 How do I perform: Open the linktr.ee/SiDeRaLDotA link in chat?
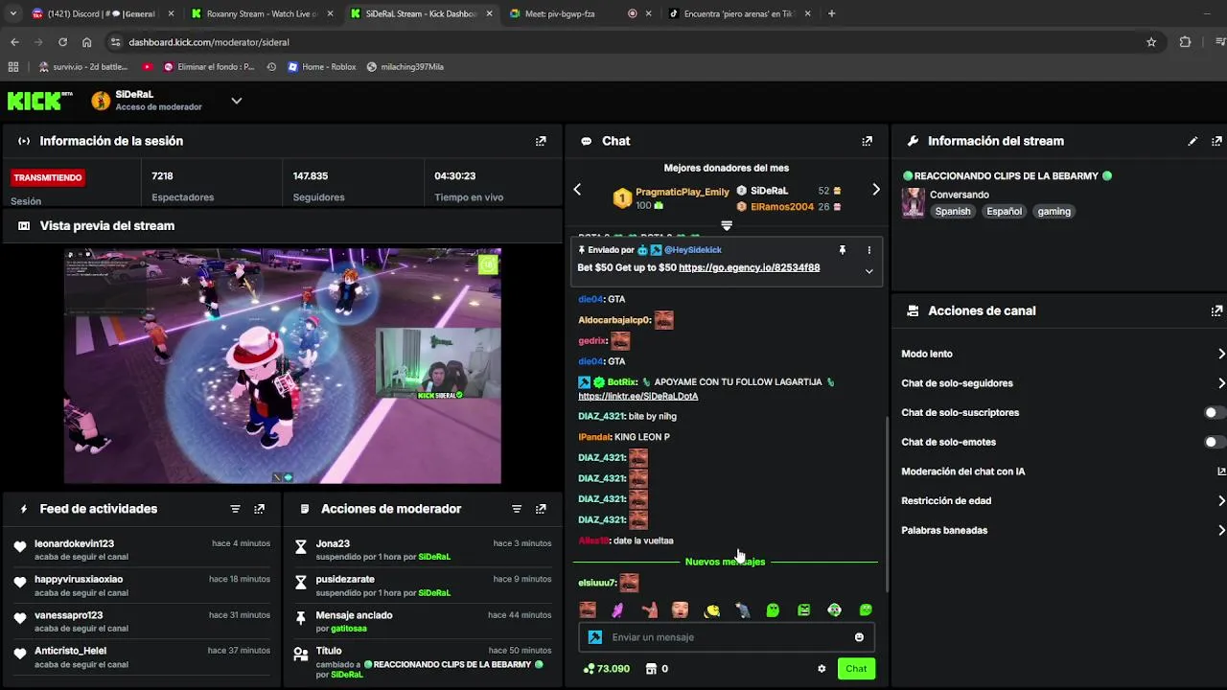pyautogui.click(x=637, y=396)
